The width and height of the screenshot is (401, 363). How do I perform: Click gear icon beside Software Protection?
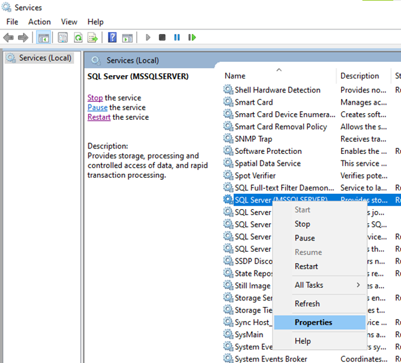click(x=228, y=151)
